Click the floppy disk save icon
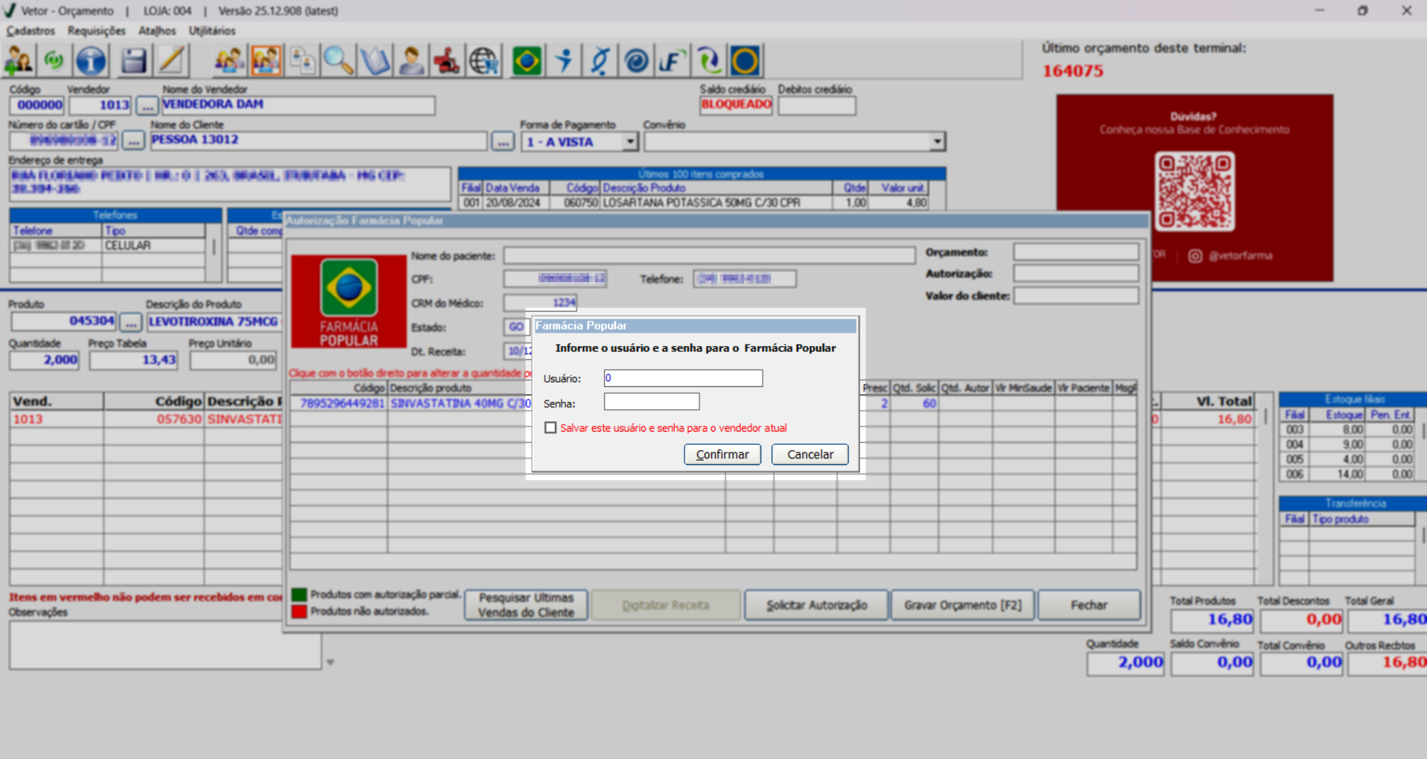Screen dimensions: 1427x759 click(133, 61)
